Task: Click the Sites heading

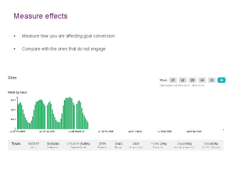Action: click(x=12, y=78)
